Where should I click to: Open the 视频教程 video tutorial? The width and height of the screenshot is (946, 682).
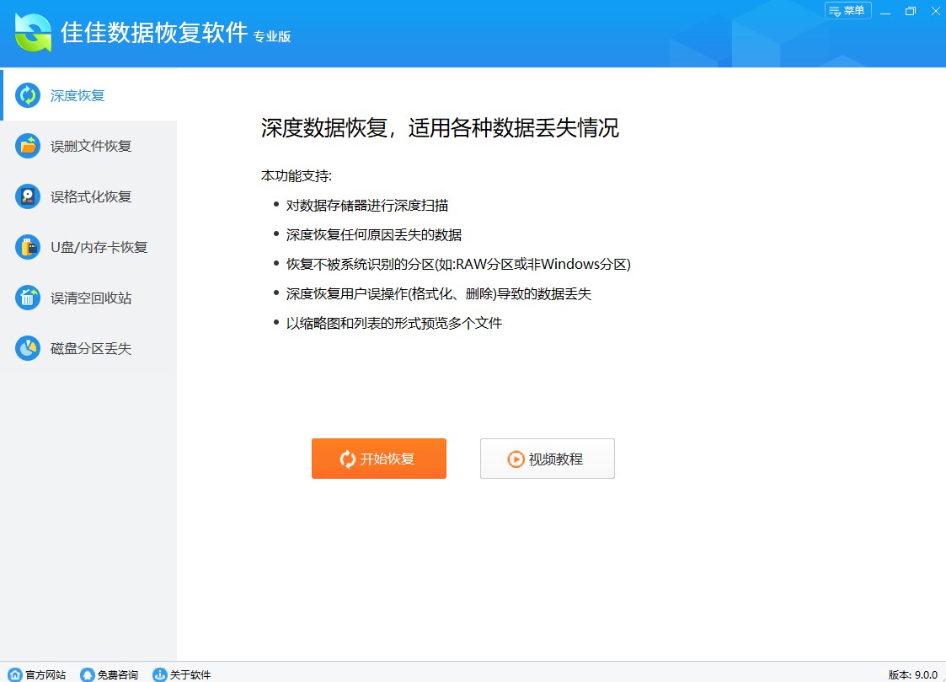coord(548,459)
